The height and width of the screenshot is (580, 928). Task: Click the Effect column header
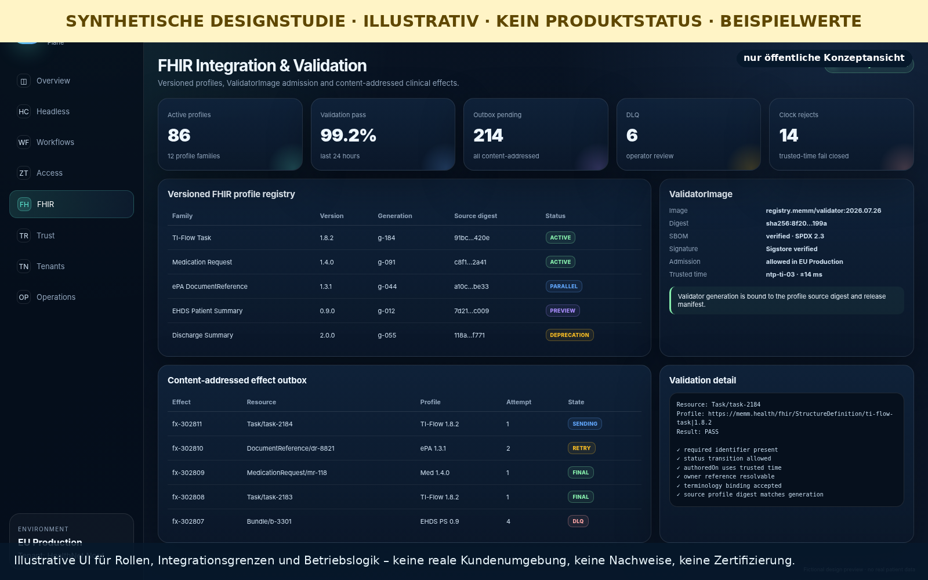tap(181, 403)
